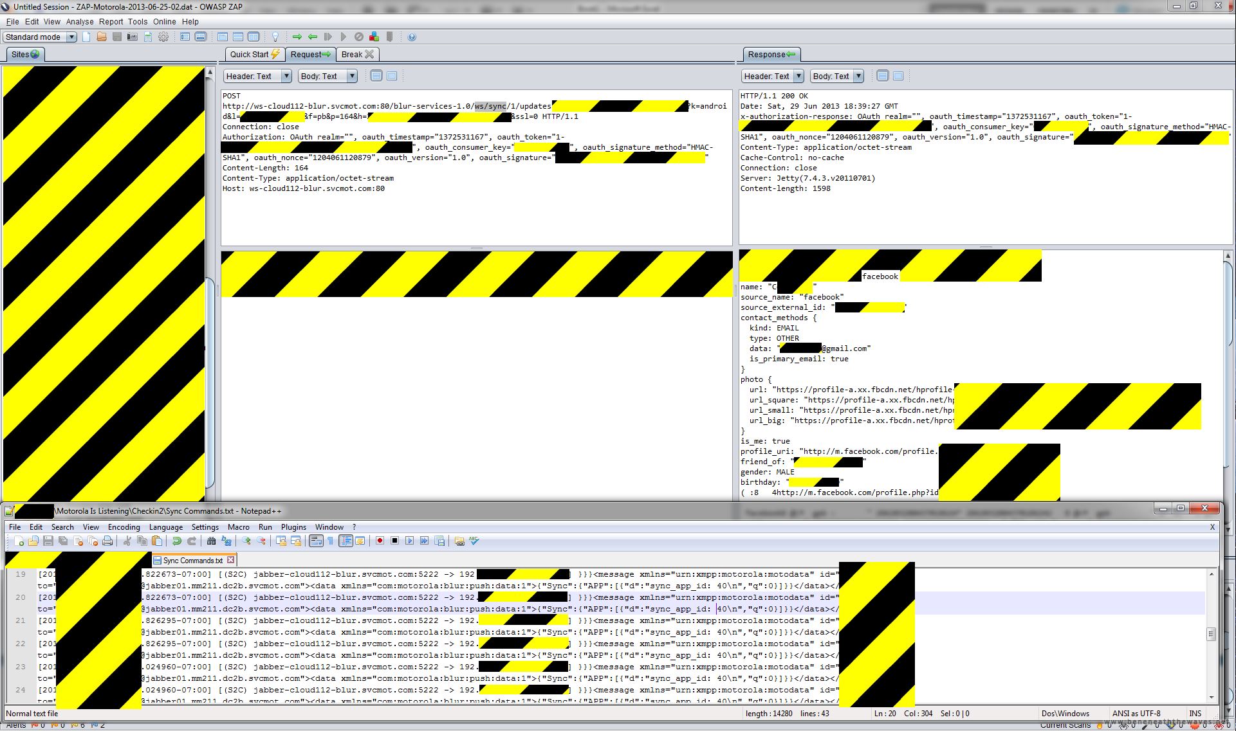Click Notepad++ Start Recording macro icon
1236x731 pixels.
380,541
